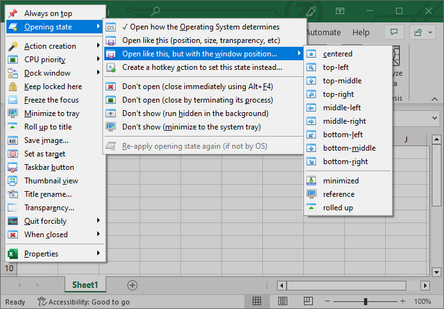444x309 pixels.
Task: Open Excel Comments button
Action: [x=394, y=32]
